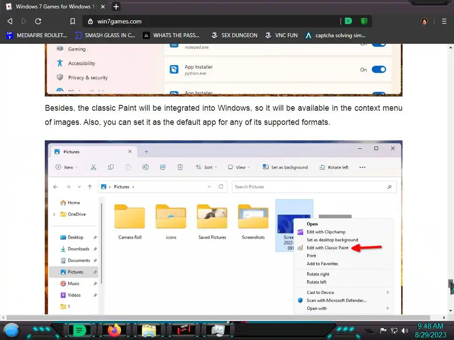This screenshot has height=340, width=454.
Task: Open the Sort dropdown in Pictures toolbar
Action: click(206, 167)
